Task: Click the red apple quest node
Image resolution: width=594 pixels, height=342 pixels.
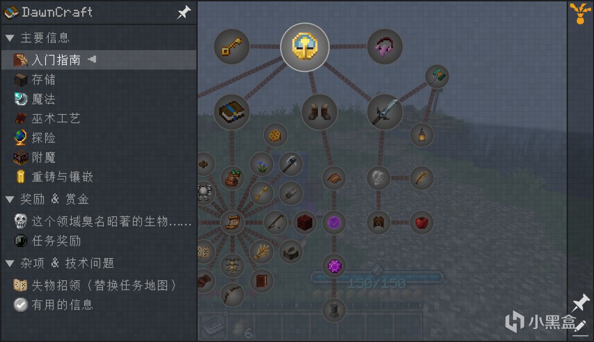Action: [x=421, y=222]
